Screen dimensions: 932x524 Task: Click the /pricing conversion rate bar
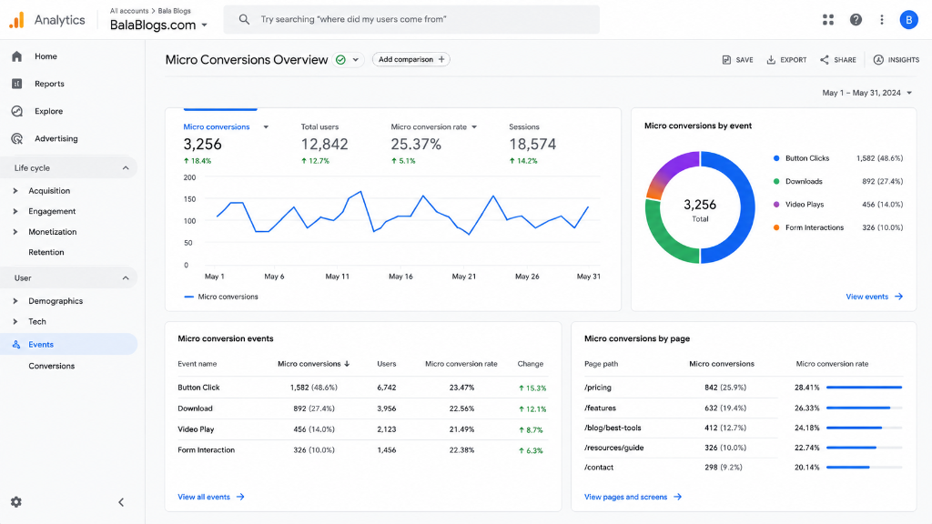coord(865,388)
